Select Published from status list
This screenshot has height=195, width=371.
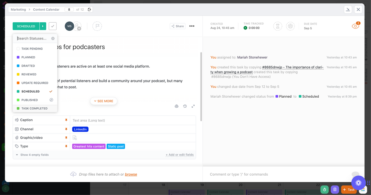(29, 100)
